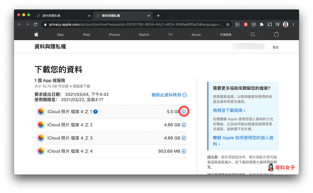
Task: Open help icon next to 檔案 4 之 1
Action: (x=96, y=112)
